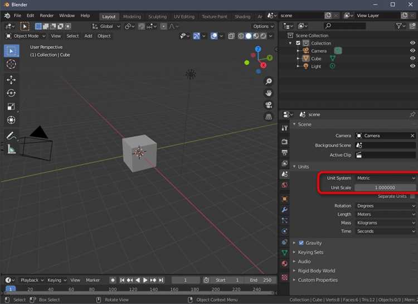This screenshot has width=418, height=304.
Task: Hide the Light with eye icon
Action: point(412,66)
